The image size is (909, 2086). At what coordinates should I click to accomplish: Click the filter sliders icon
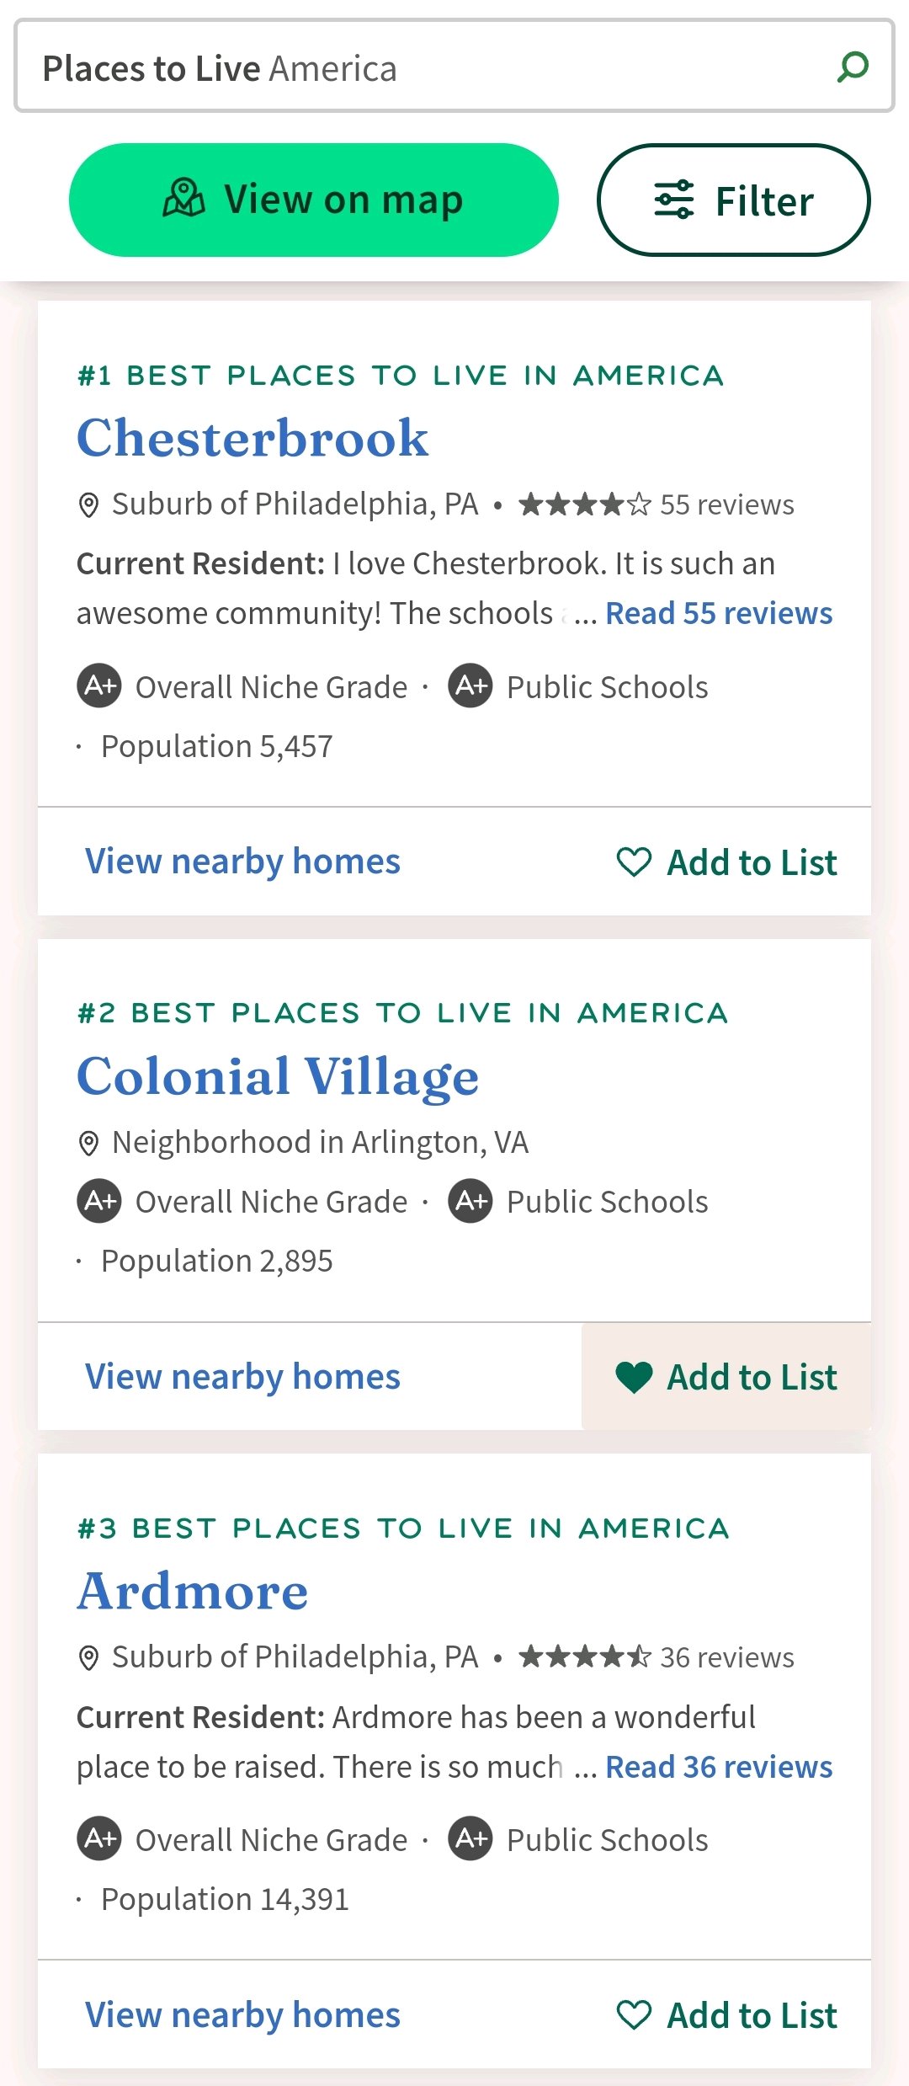coord(674,200)
